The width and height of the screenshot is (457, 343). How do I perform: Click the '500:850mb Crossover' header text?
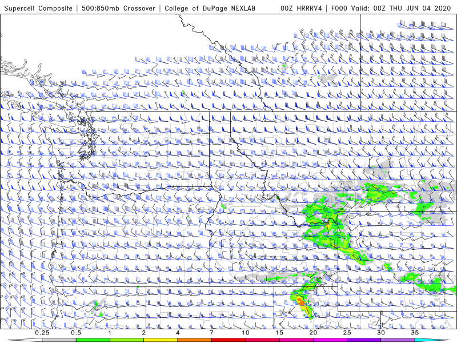click(118, 8)
